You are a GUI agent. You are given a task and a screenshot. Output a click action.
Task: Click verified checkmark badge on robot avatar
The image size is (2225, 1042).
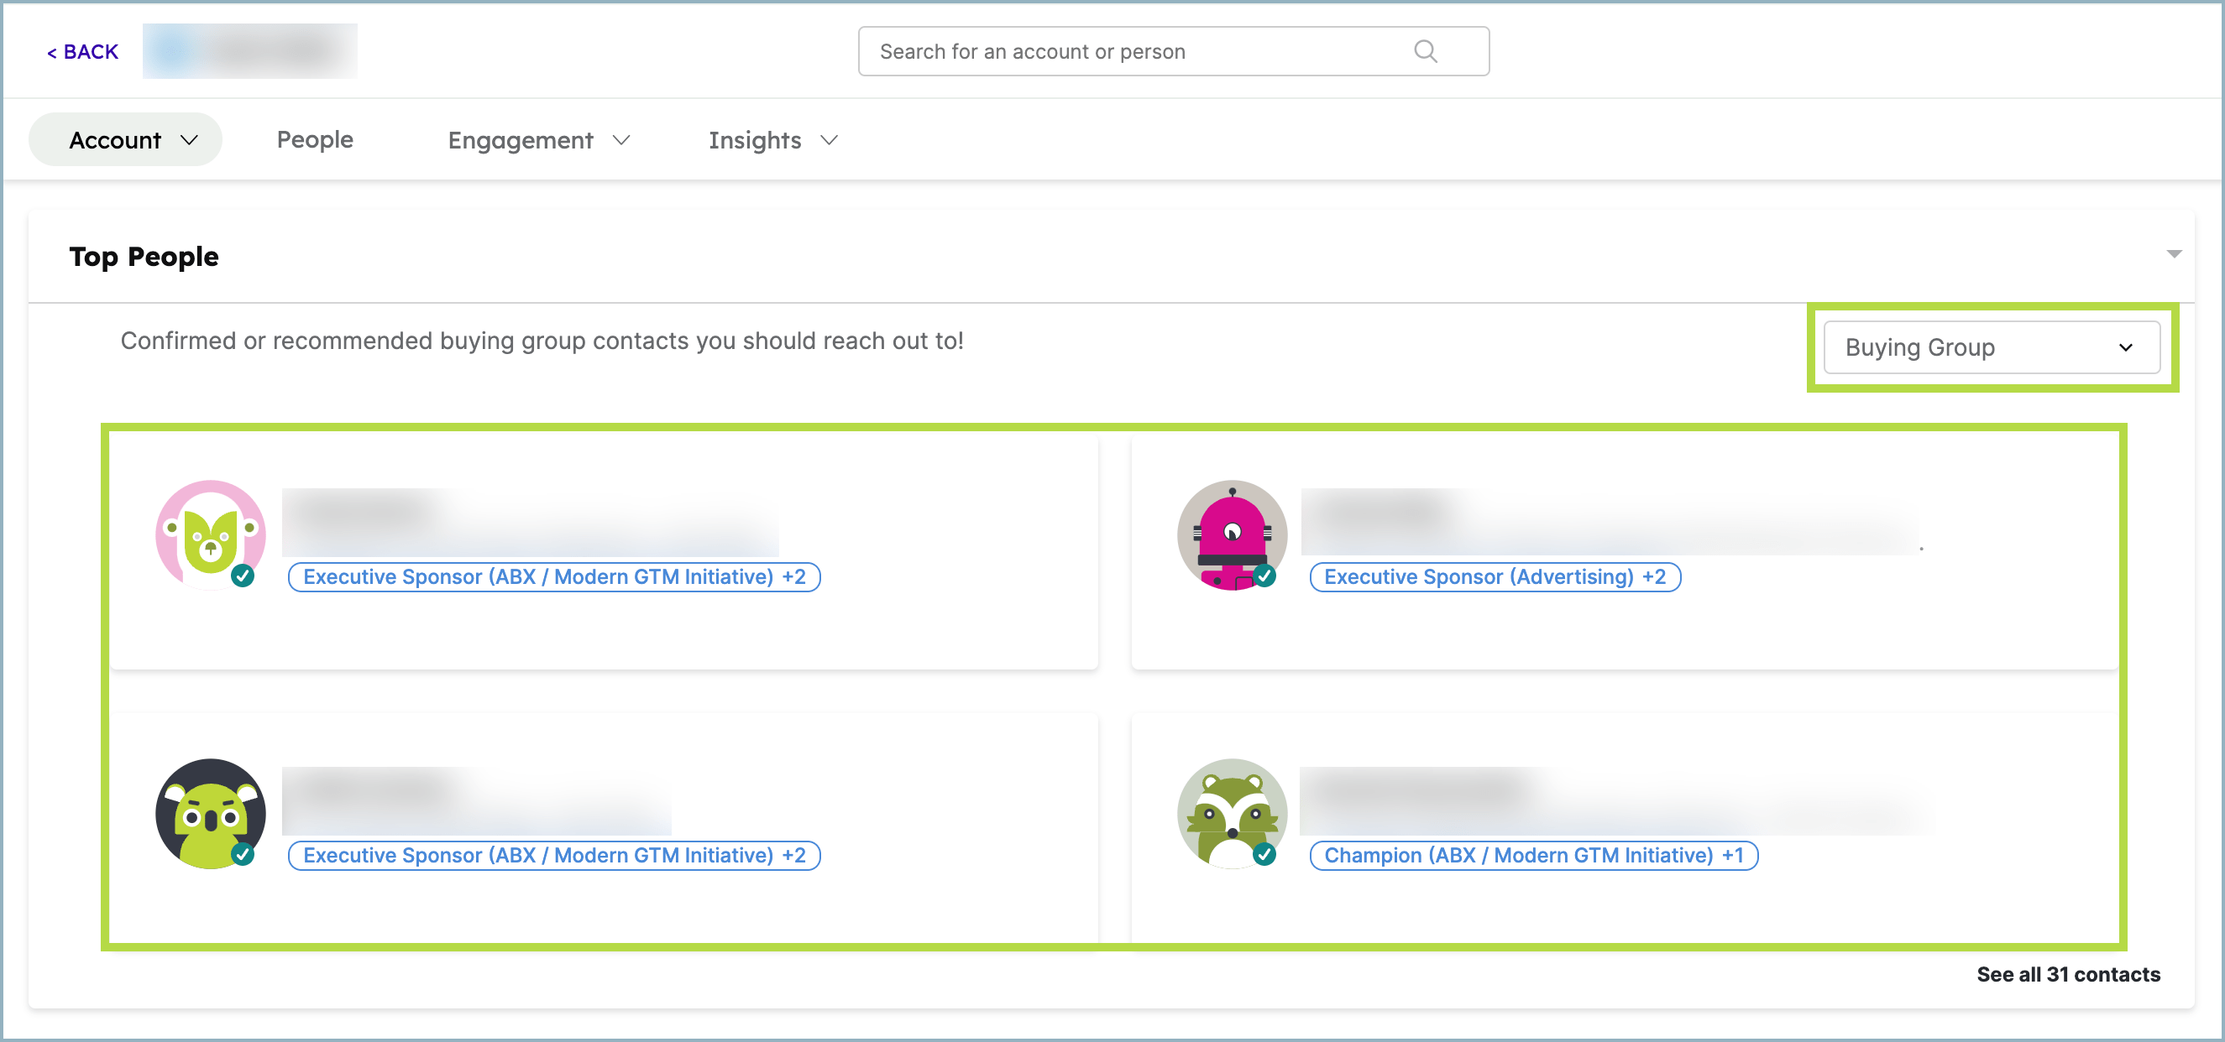(x=1265, y=576)
